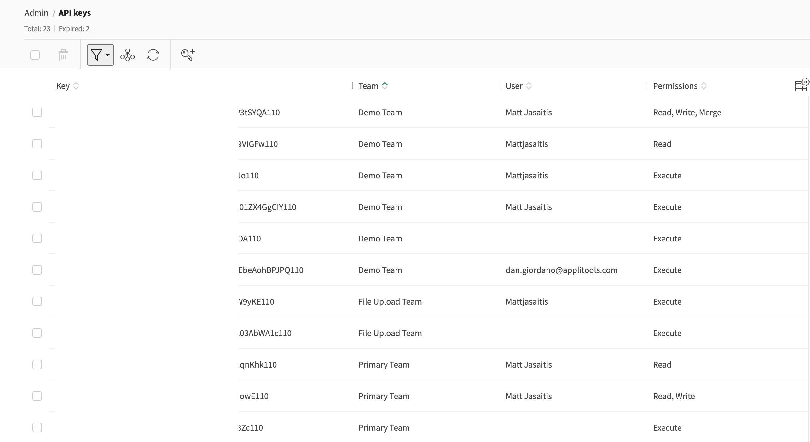Click the API keys breadcrumb title
This screenshot has width=810, height=442.
tap(75, 13)
